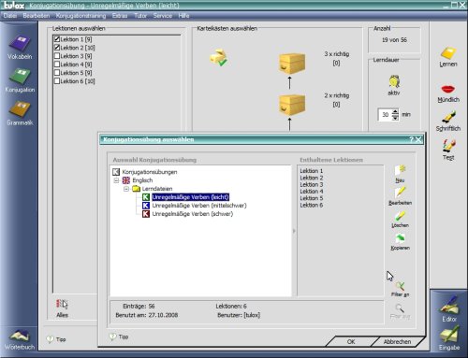This screenshot has width=468, height=358.
Task: Increase the Lerndauer minutes spinner
Action: [395, 112]
